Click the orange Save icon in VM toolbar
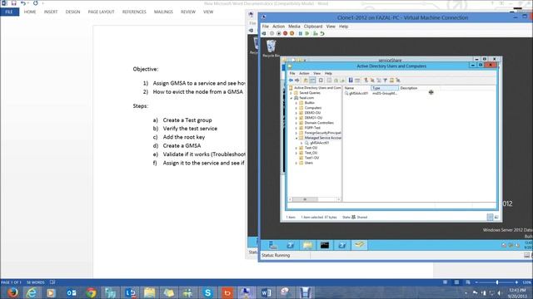 coord(292,33)
